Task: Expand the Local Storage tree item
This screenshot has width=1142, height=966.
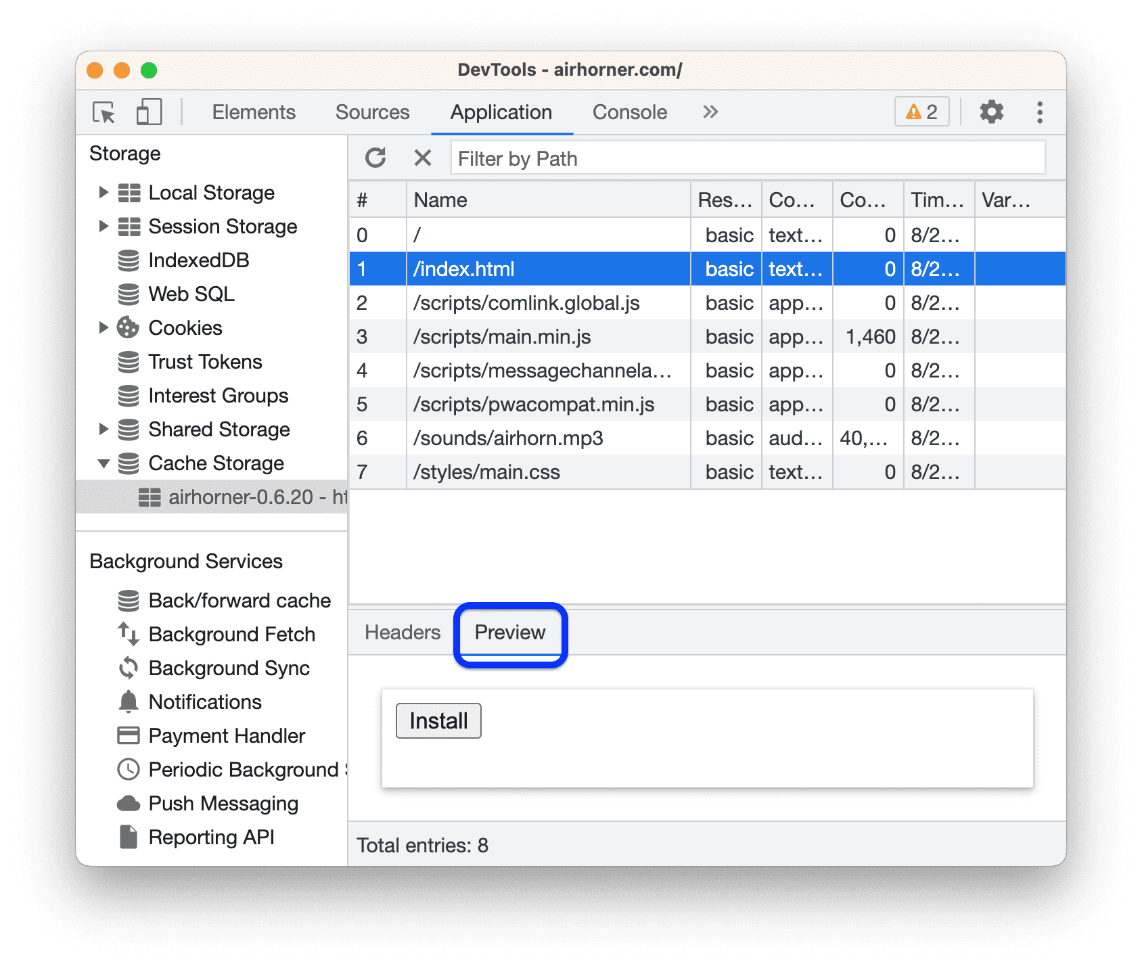Action: pyautogui.click(x=104, y=193)
